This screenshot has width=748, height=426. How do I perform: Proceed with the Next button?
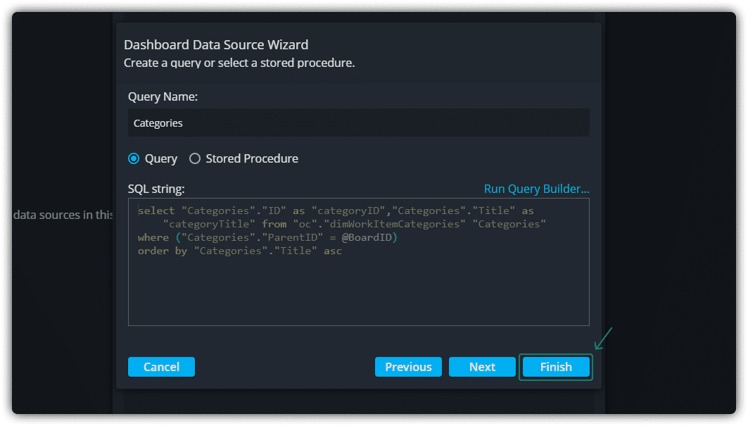[482, 367]
